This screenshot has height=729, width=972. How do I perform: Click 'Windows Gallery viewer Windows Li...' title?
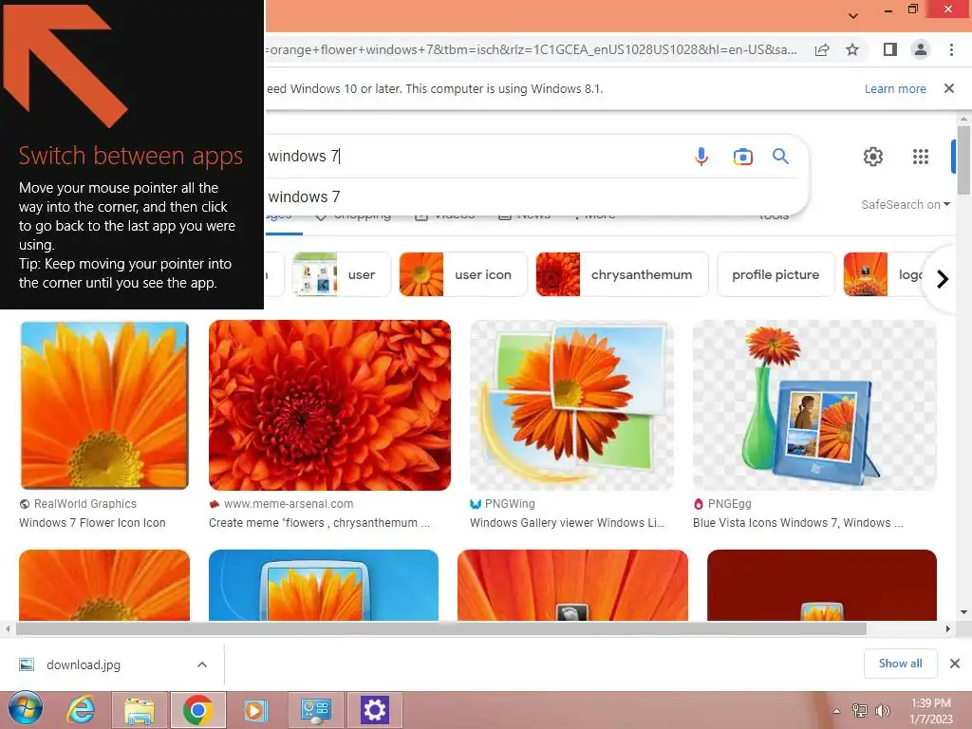pos(568,523)
